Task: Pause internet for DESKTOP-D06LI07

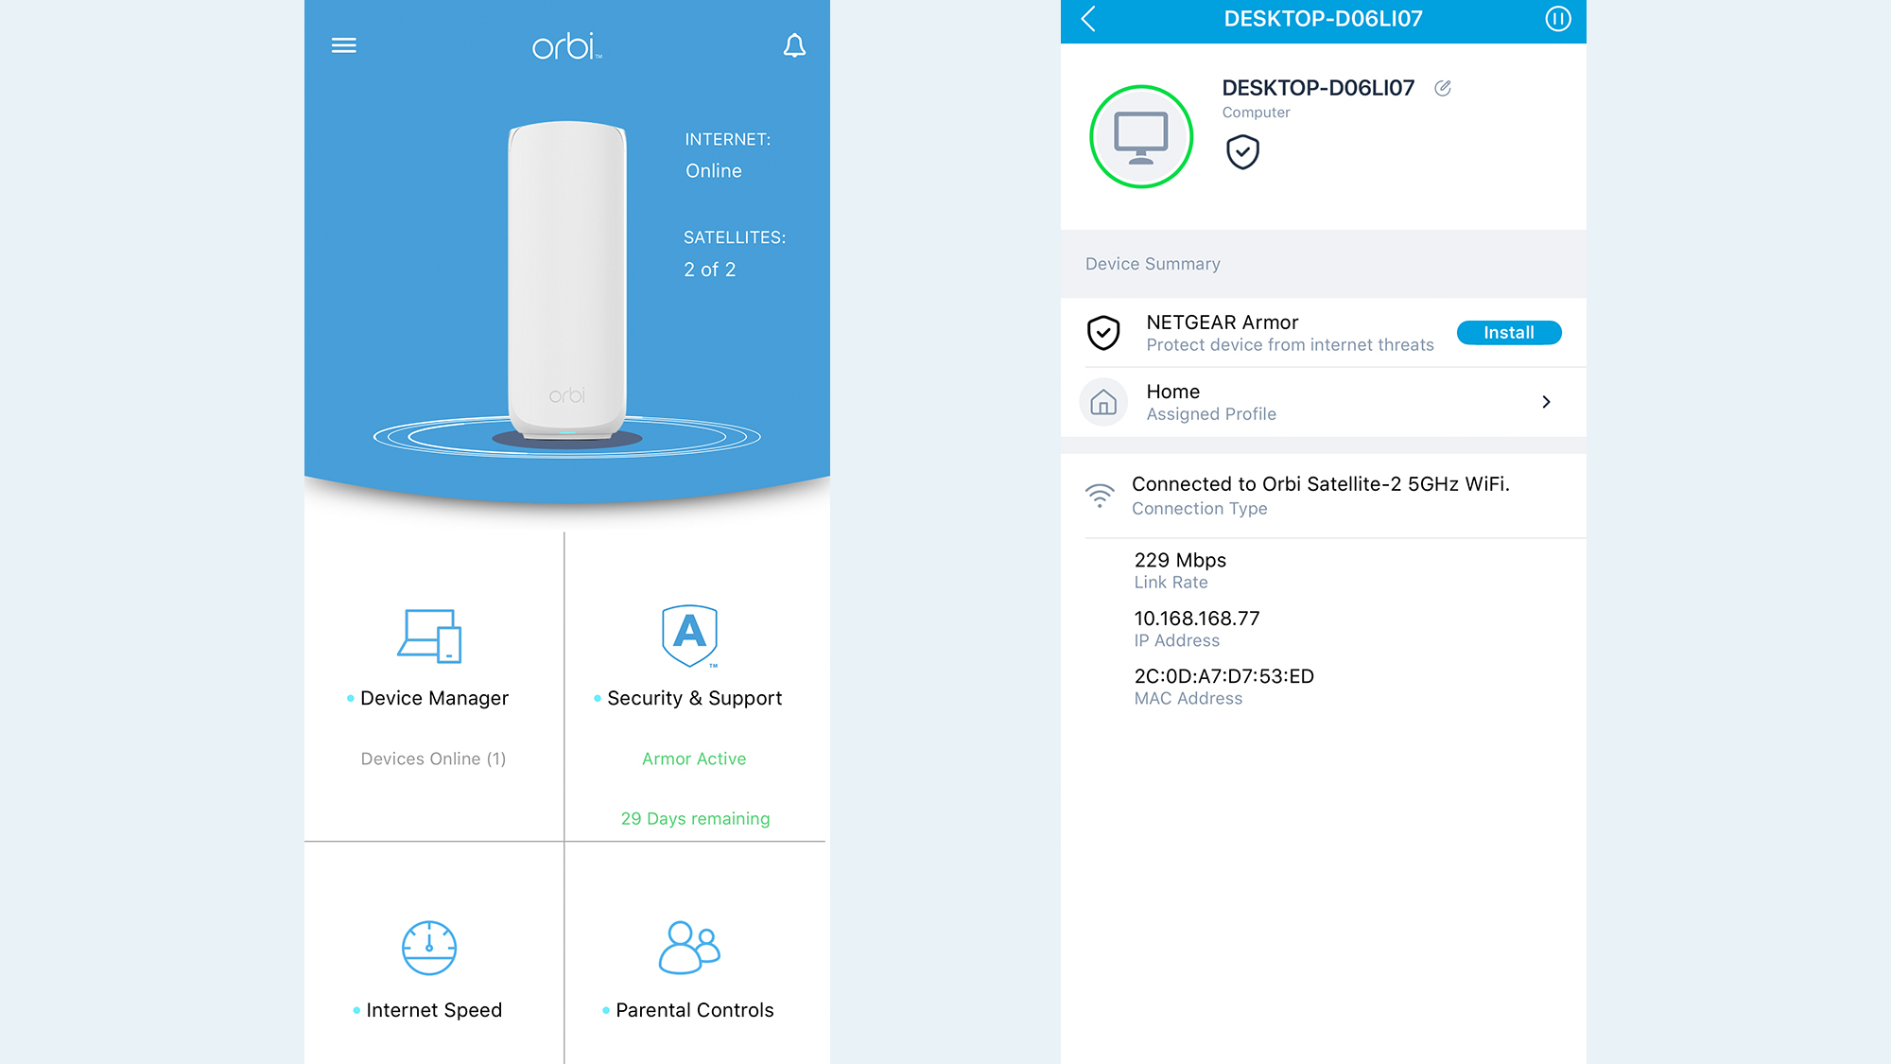Action: (x=1557, y=19)
